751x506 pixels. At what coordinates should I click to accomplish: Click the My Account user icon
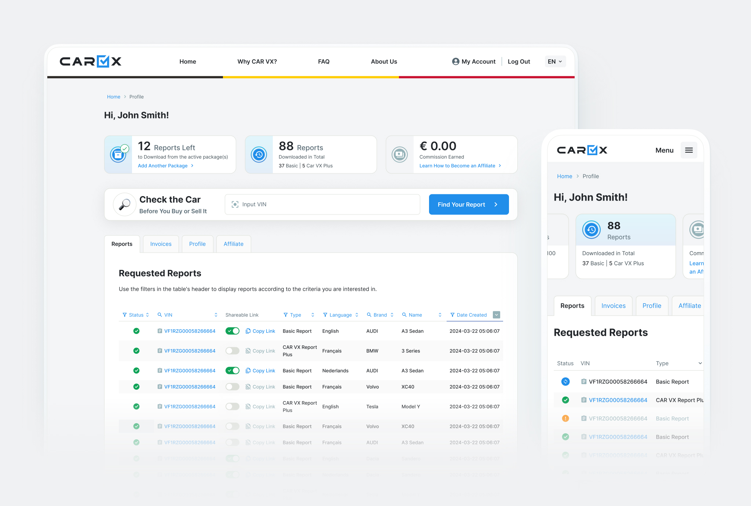[x=455, y=62]
